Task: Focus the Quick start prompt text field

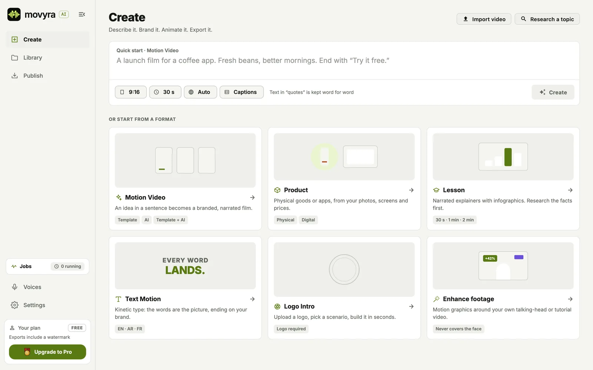Action: tap(344, 61)
